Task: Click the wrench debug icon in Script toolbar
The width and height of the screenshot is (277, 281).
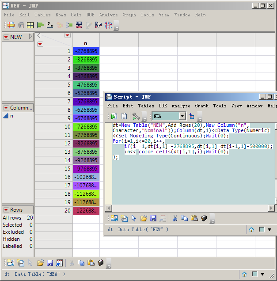Action: [x=136, y=116]
